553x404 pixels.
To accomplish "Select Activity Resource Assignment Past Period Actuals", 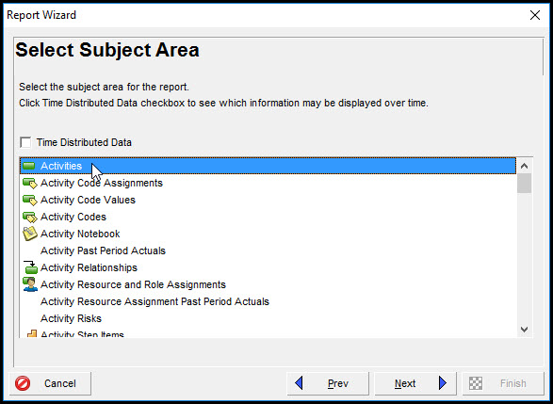I will [x=268, y=301].
